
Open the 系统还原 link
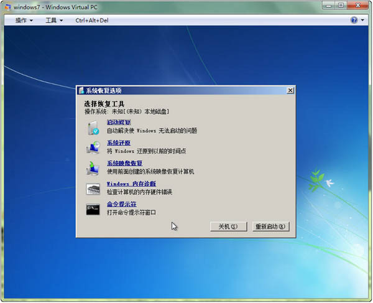119,143
